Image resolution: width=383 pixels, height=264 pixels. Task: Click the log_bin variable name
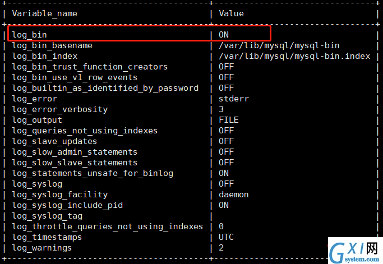[29, 35]
